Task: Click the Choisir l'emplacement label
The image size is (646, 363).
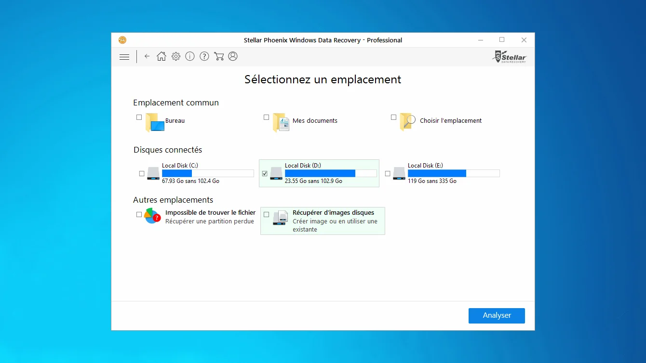Action: tap(451, 121)
